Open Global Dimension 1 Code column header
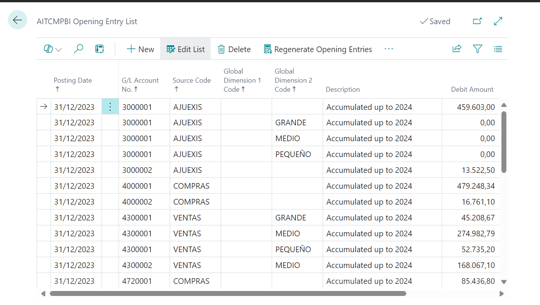 [242, 80]
